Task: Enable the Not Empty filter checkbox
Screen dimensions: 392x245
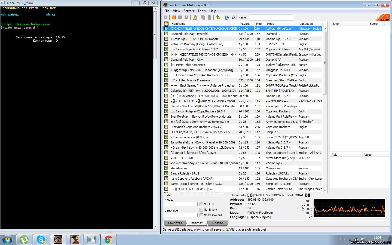Action: tap(201, 210)
